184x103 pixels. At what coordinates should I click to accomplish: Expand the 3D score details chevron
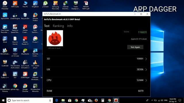click(x=146, y=59)
